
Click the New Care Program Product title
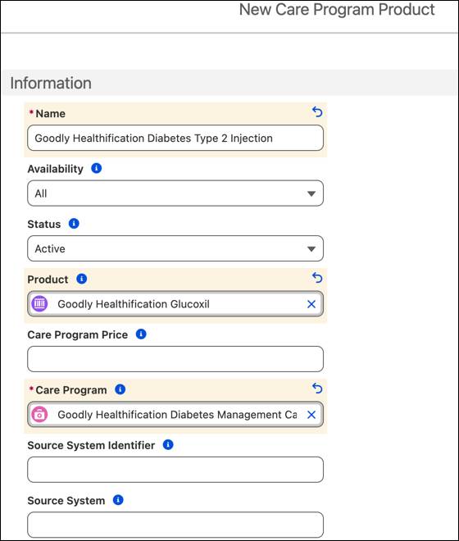click(x=337, y=10)
